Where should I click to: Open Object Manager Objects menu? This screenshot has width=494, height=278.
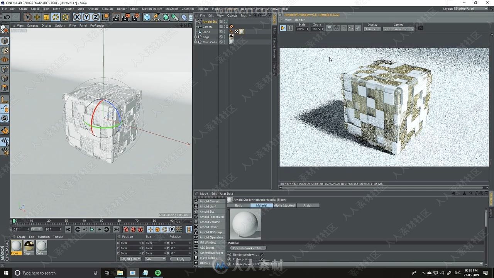[x=232, y=15]
